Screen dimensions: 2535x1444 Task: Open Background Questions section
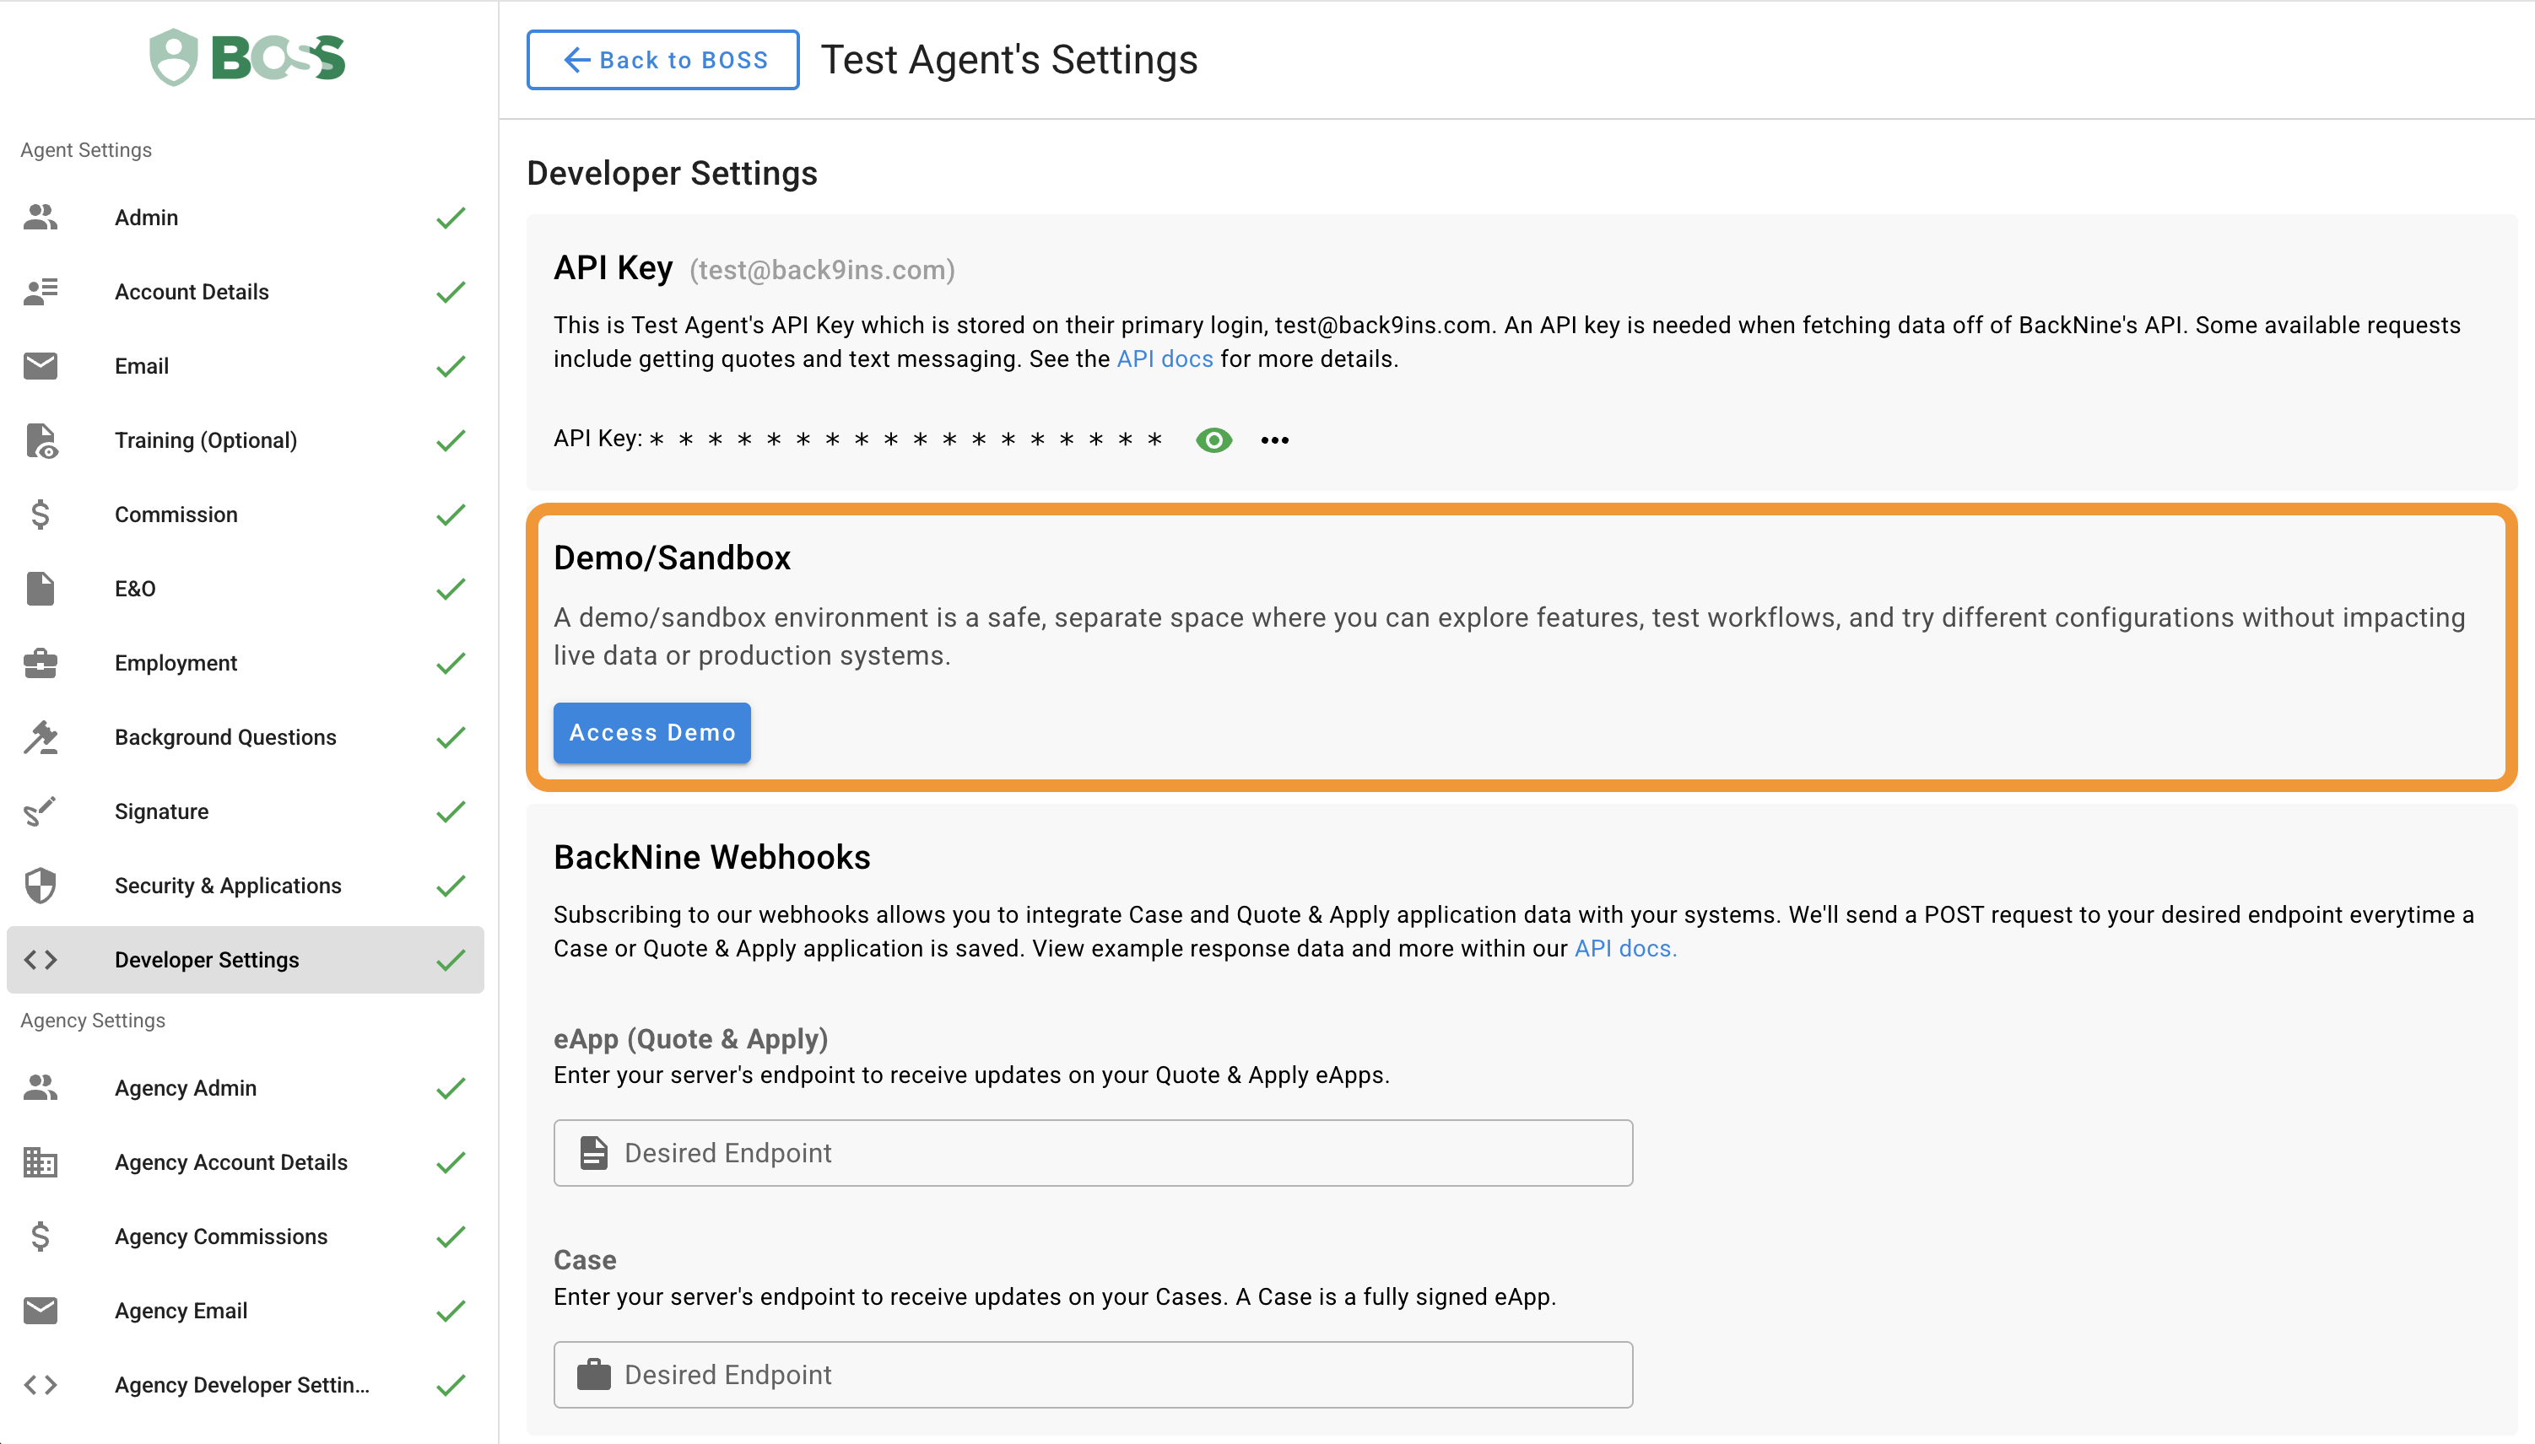pyautogui.click(x=245, y=737)
